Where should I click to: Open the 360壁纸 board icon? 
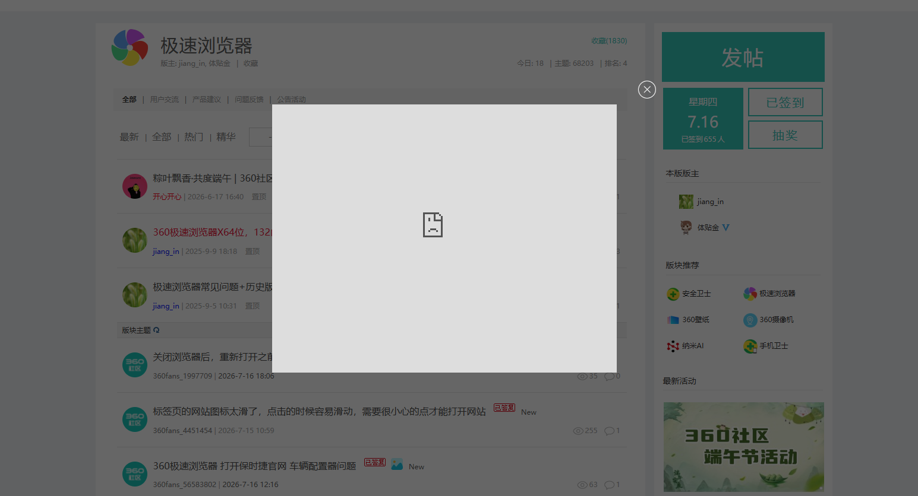coord(673,320)
